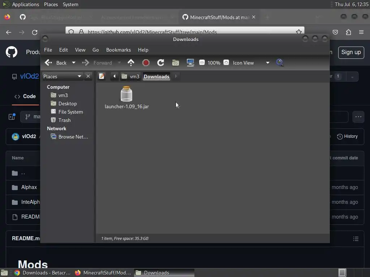Click the status bar item count text
This screenshot has width=370, height=277.
point(125,238)
